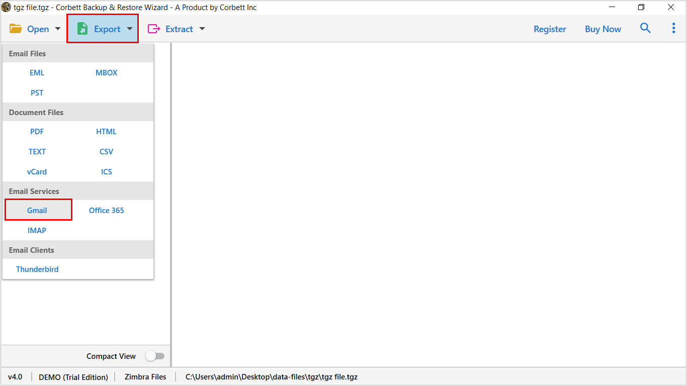Expand the Extract dropdown arrow
The image size is (687, 386).
coord(202,29)
